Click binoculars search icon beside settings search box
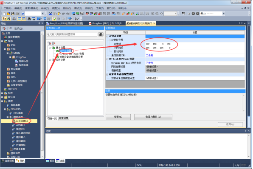Image resolution: width=253 pixels, height=169 pixels. [101, 34]
